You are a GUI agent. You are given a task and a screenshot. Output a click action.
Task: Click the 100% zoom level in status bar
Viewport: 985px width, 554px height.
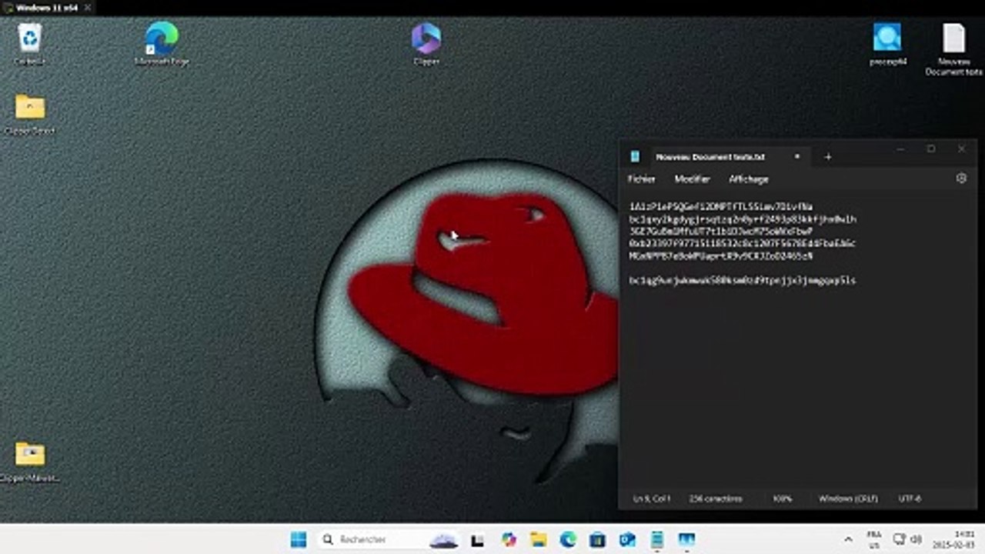782,499
